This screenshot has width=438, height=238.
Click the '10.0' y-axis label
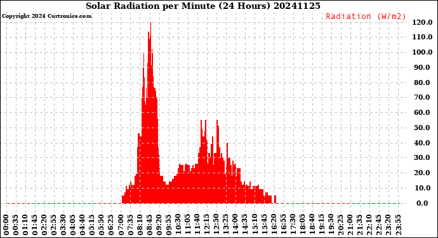[422, 188]
